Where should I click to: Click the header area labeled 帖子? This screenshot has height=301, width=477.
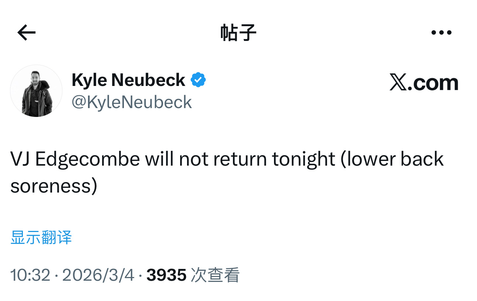[x=238, y=32]
